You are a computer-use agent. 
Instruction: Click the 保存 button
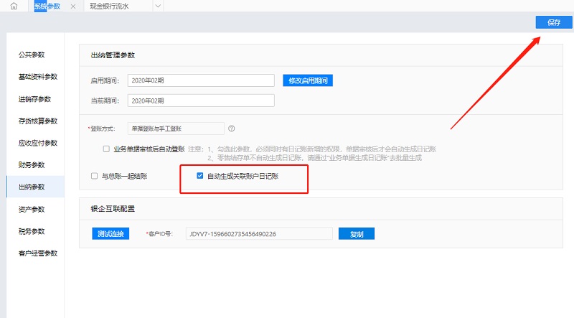pos(554,22)
